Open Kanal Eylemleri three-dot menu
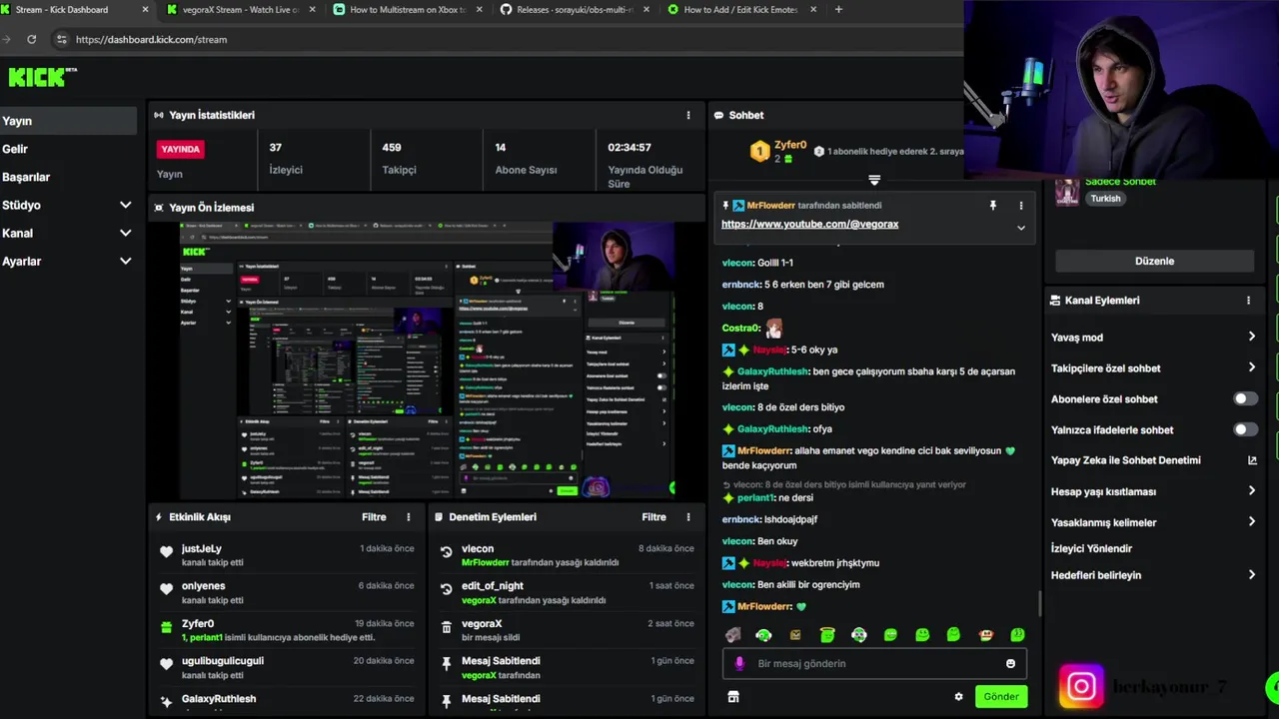Screen dimensions: 1279x719 (x=1248, y=301)
